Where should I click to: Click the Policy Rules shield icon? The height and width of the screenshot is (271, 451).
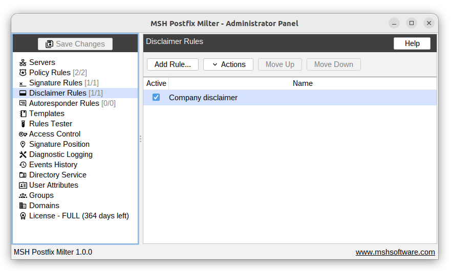pyautogui.click(x=23, y=73)
